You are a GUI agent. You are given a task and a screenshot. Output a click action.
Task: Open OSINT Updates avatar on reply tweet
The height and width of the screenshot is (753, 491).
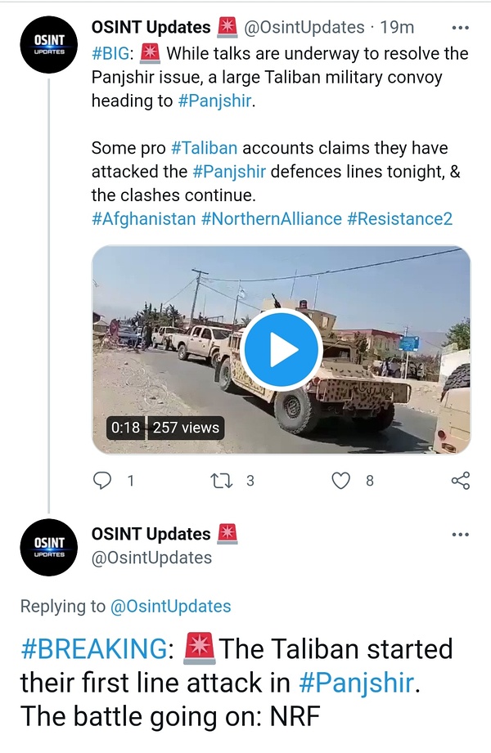49,547
